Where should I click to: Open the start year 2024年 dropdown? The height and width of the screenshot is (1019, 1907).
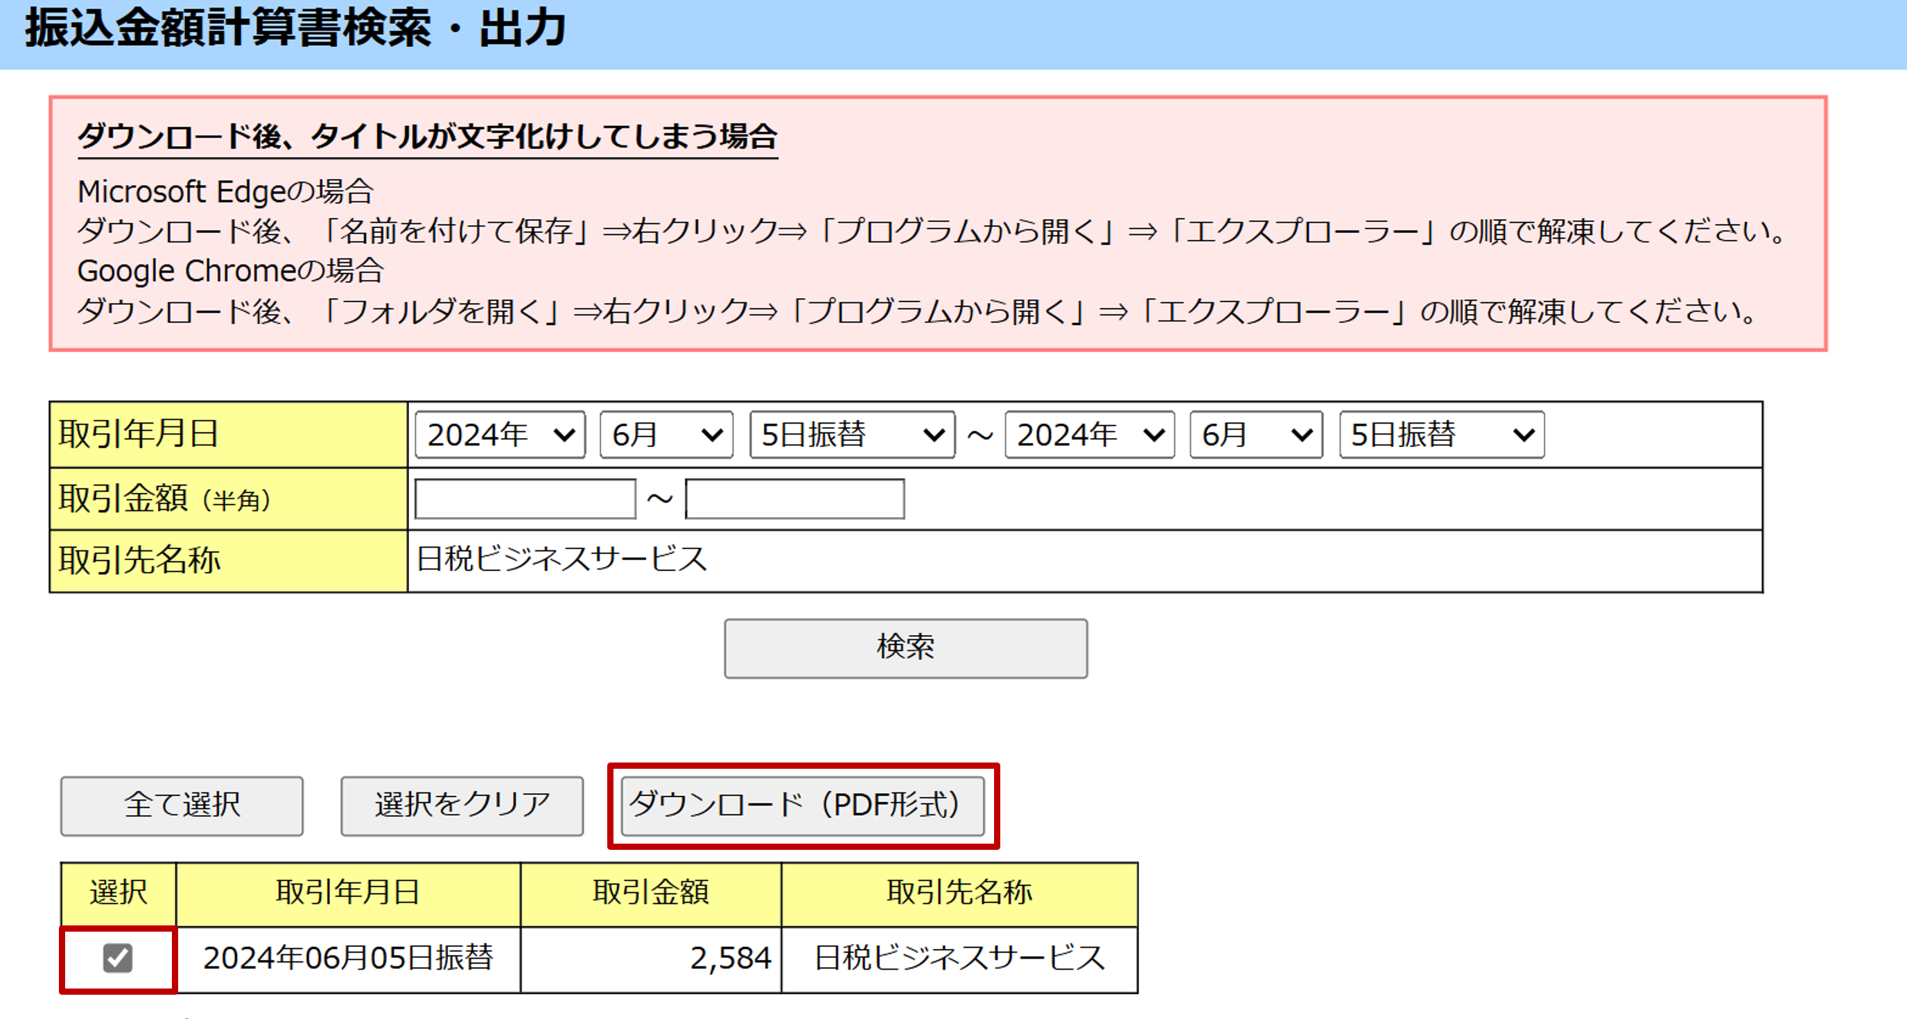pyautogui.click(x=500, y=435)
